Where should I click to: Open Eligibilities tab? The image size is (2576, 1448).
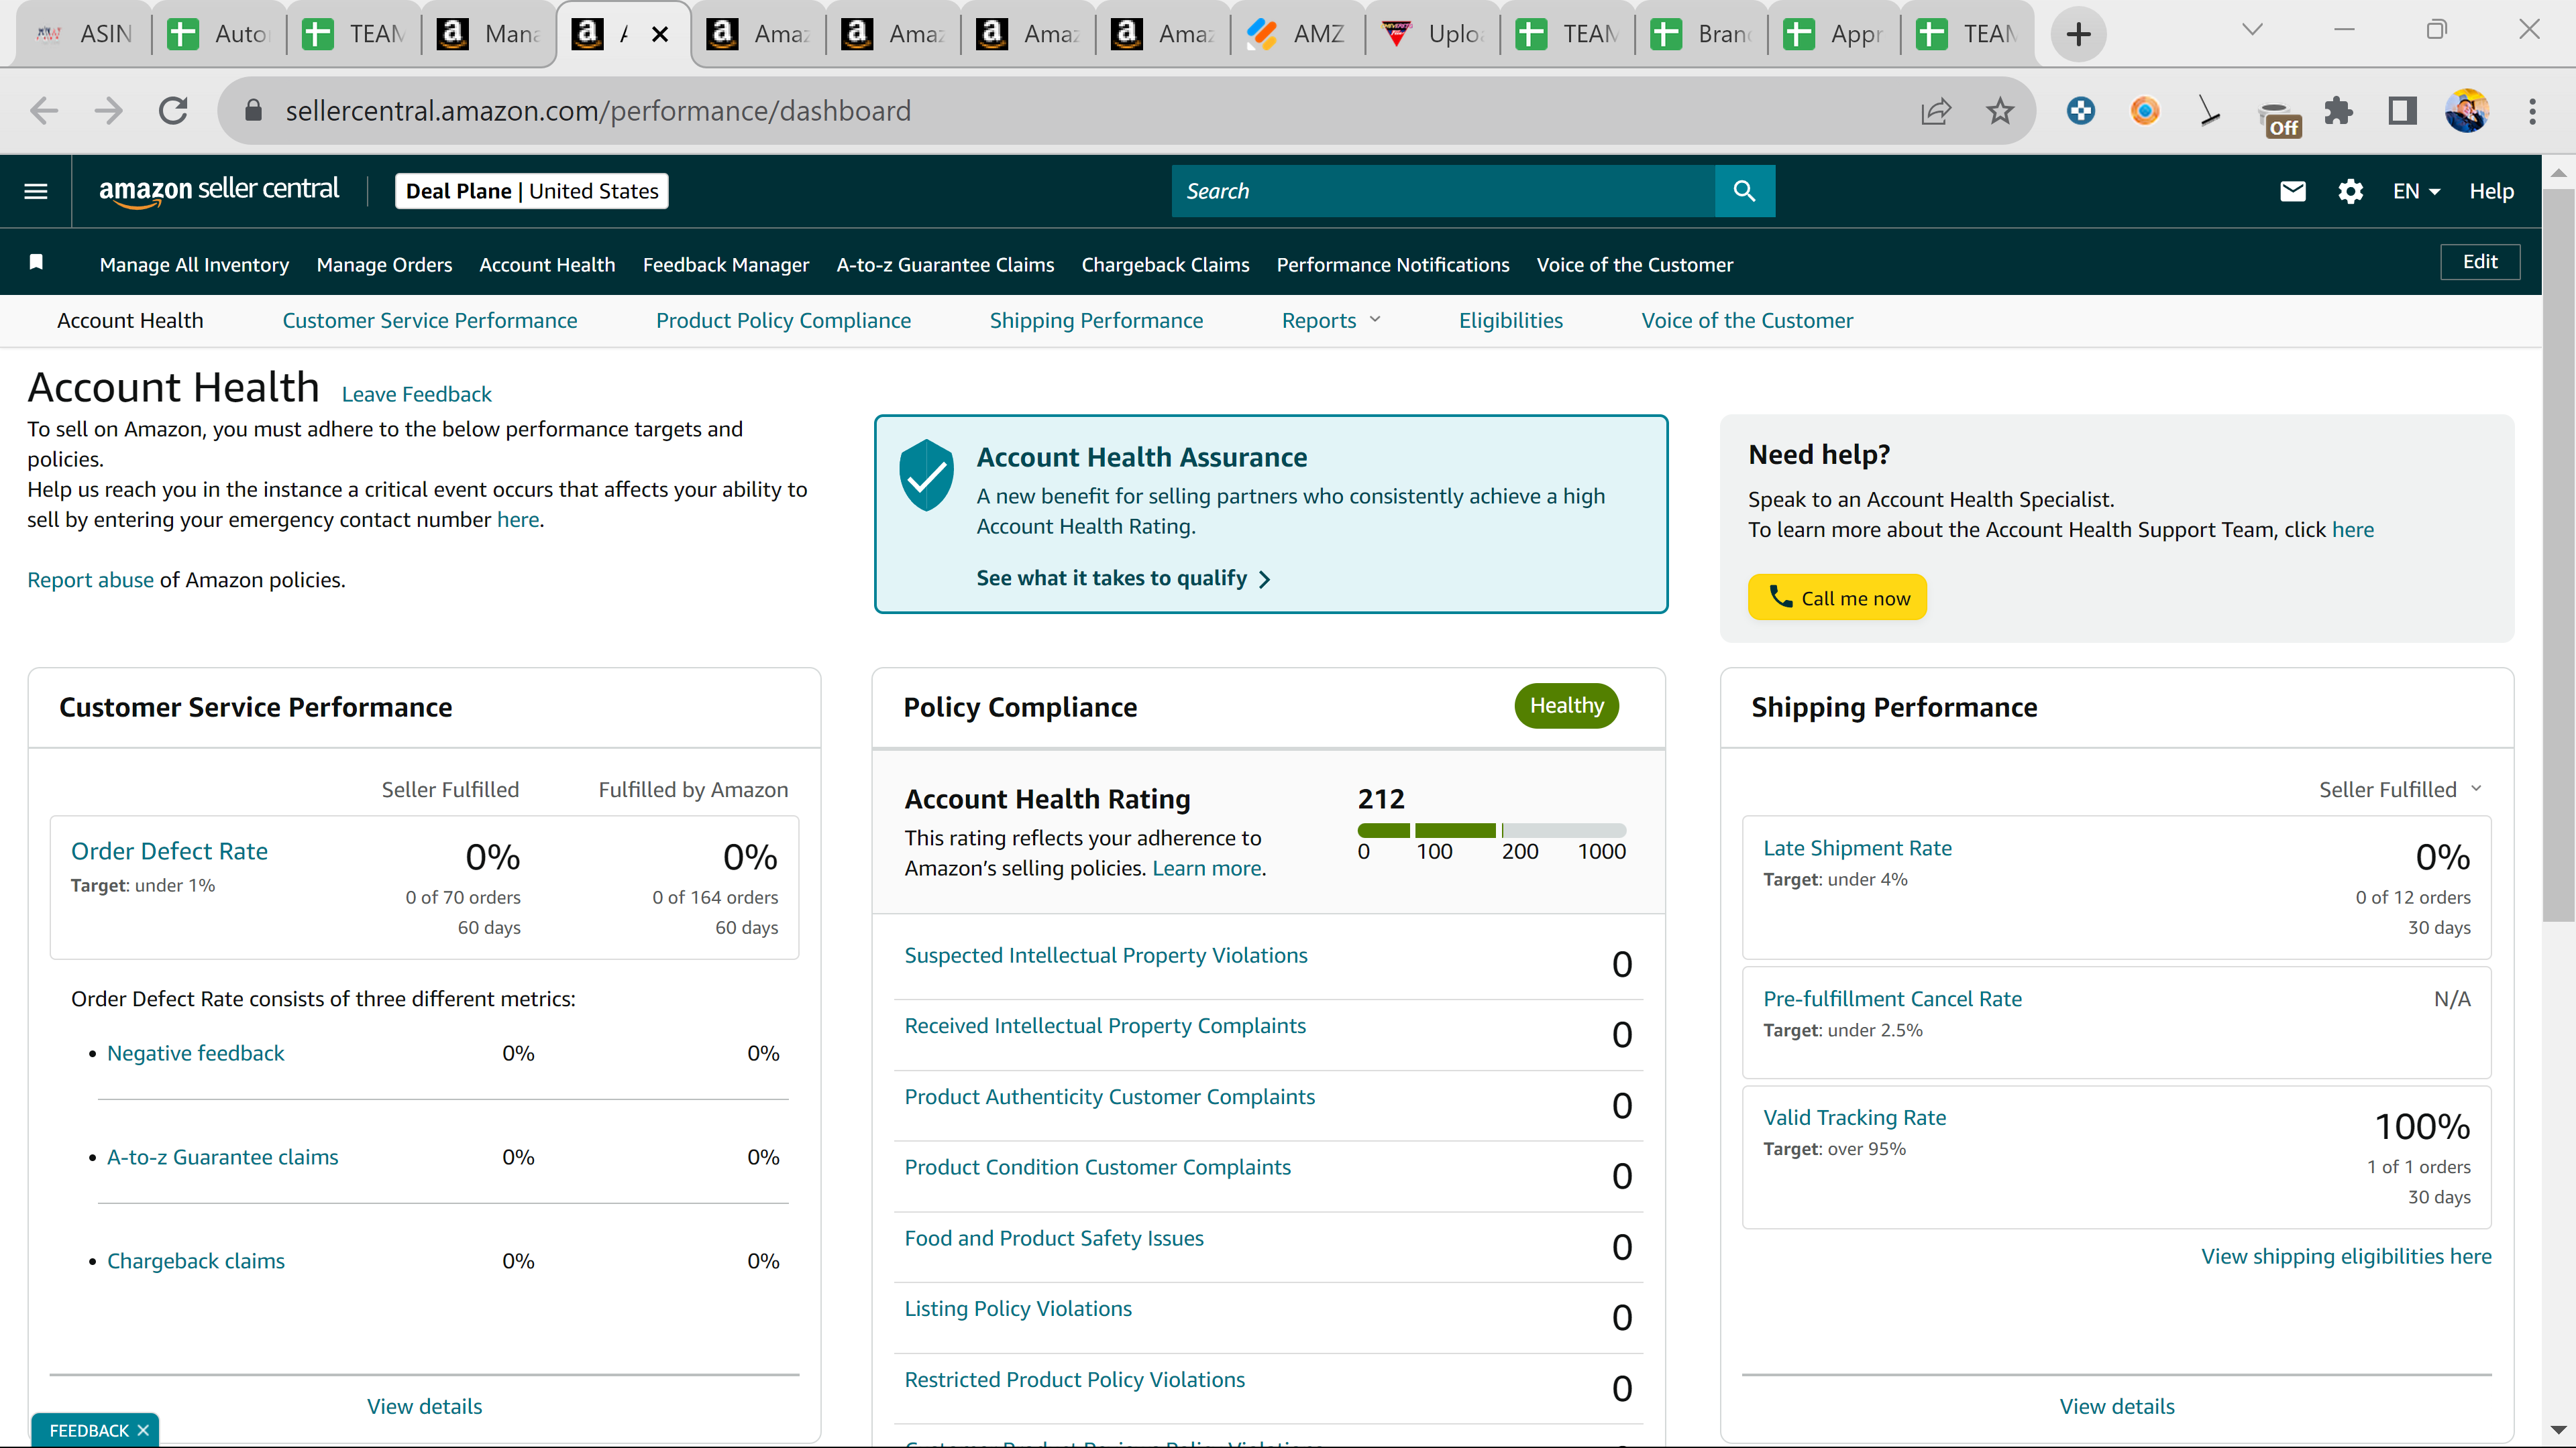click(1510, 321)
